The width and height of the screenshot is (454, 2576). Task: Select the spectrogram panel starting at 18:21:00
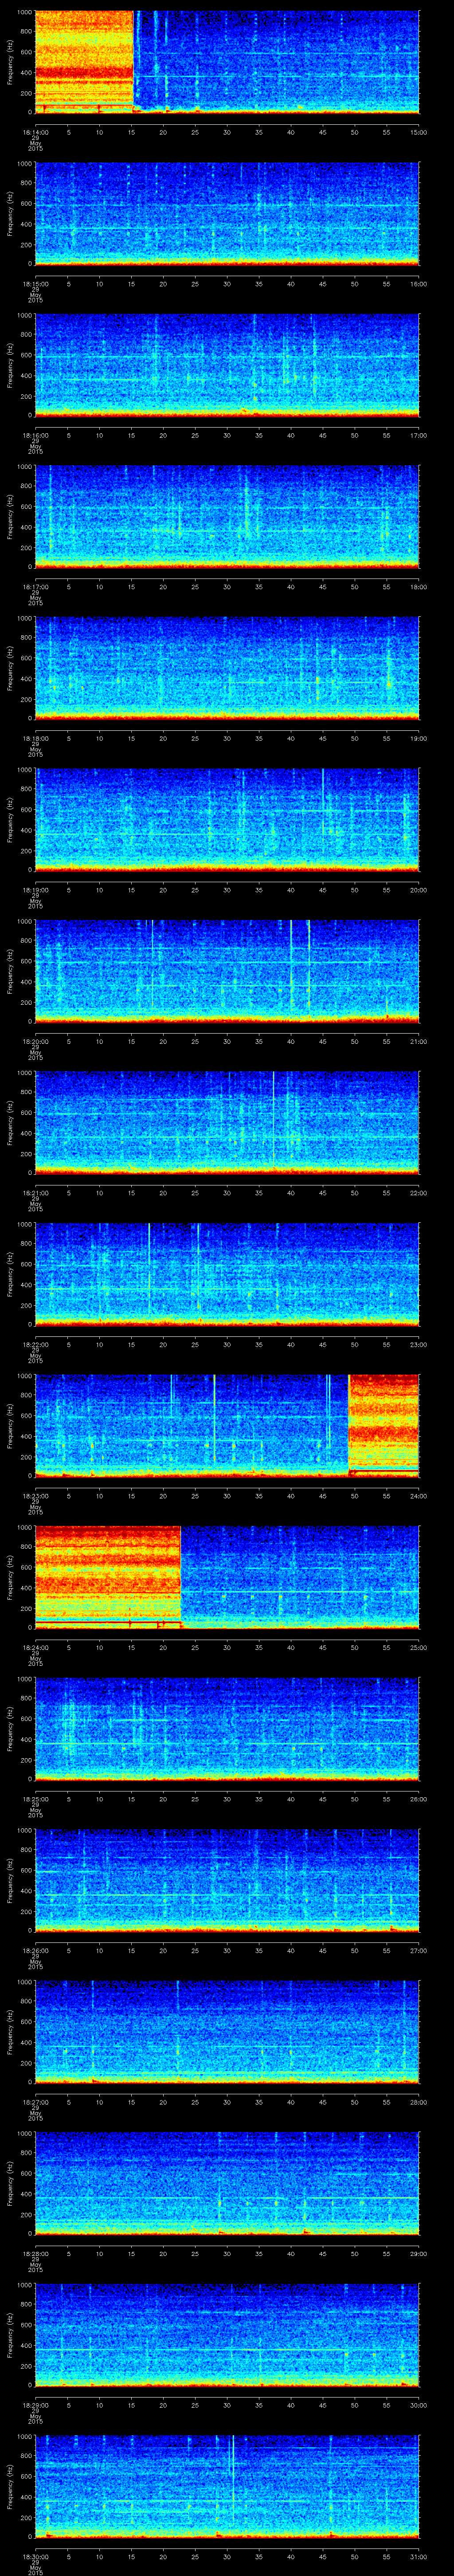click(227, 1123)
